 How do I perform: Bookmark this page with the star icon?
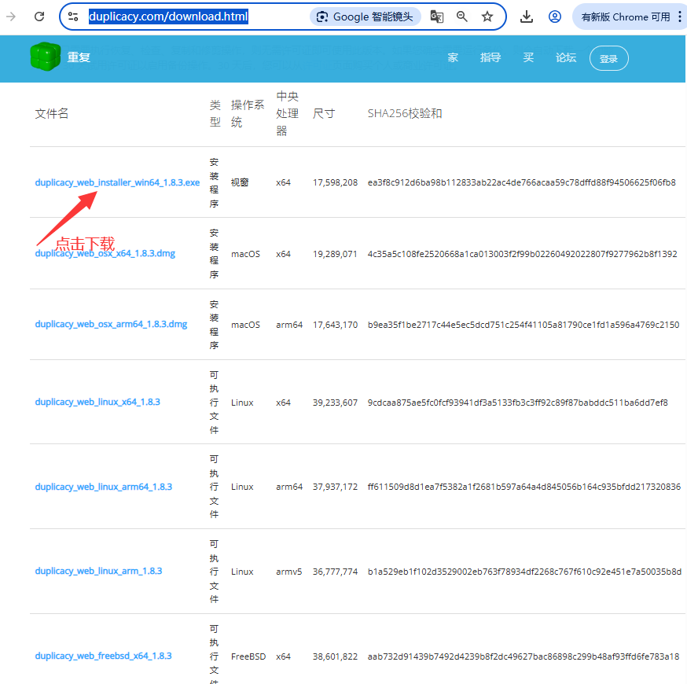tap(487, 17)
